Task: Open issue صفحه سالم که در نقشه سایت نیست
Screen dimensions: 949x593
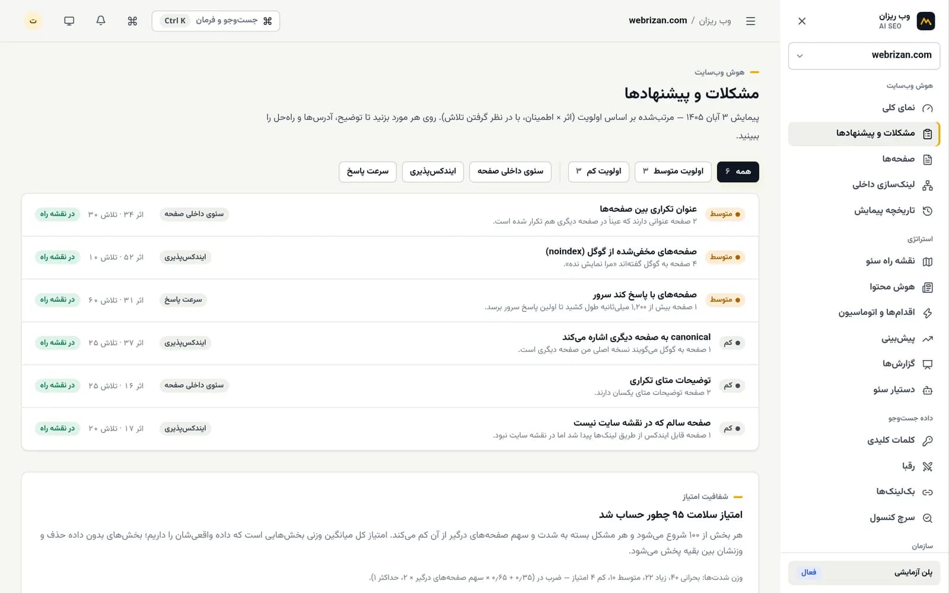Action: coord(390,428)
